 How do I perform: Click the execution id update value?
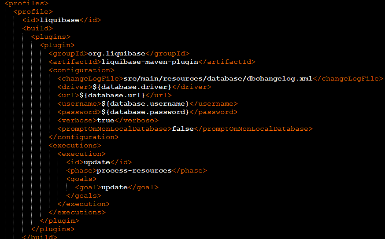pyautogui.click(x=97, y=162)
